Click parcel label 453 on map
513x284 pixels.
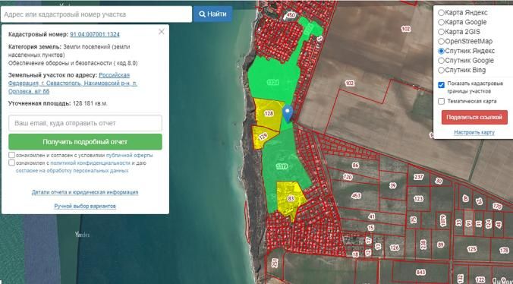(x=356, y=196)
